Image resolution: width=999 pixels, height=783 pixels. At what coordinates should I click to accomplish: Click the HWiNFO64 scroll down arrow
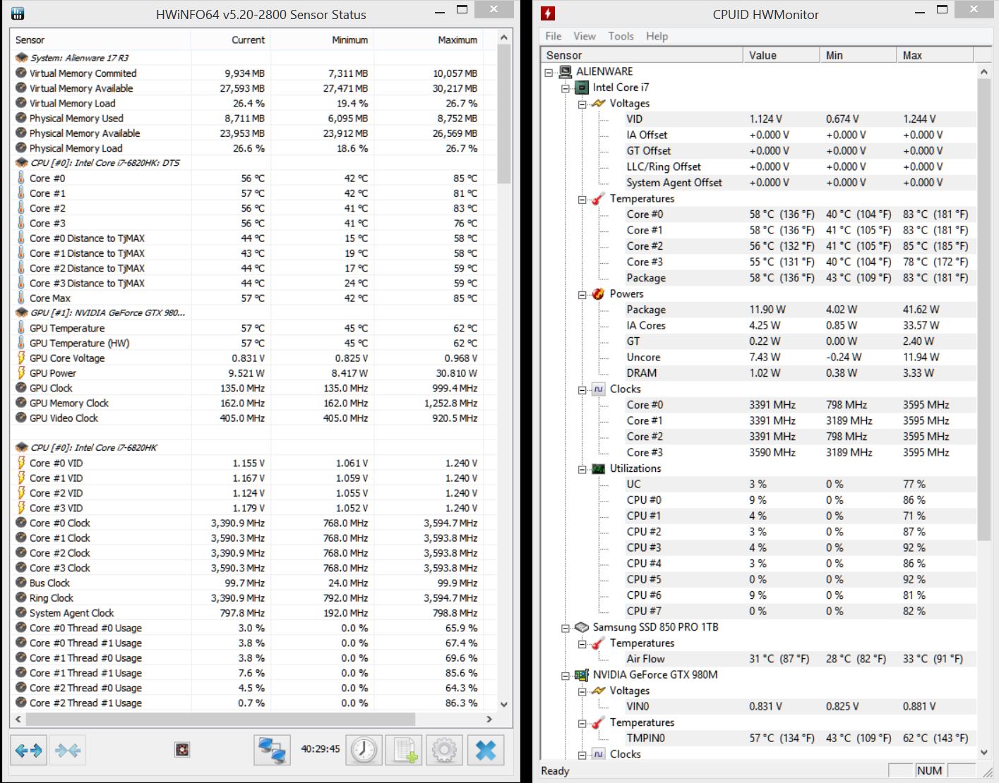pos(503,704)
